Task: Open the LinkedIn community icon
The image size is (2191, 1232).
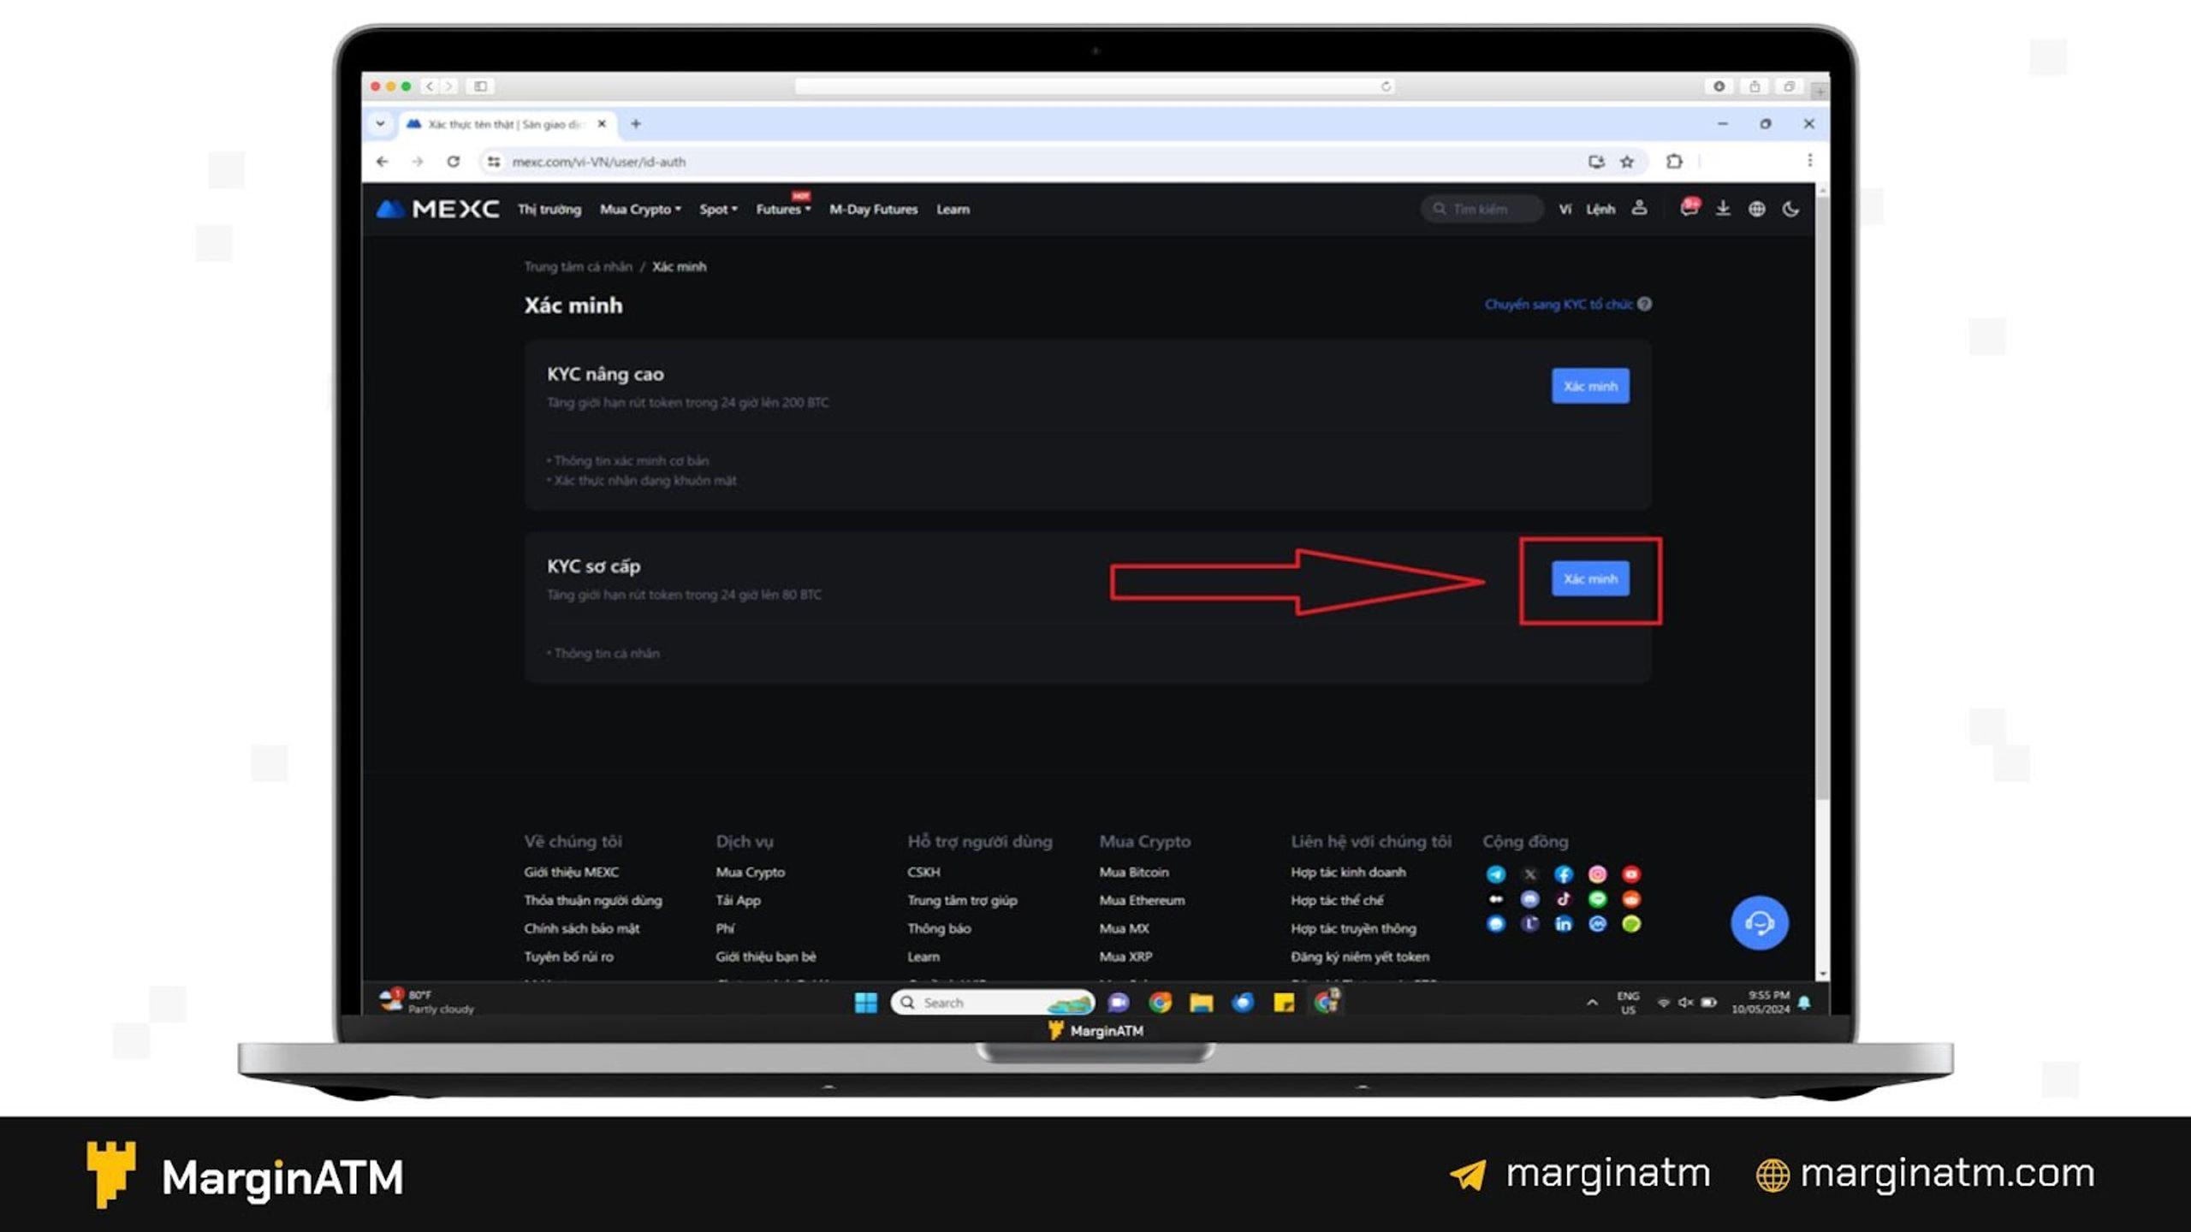Action: coord(1563,924)
